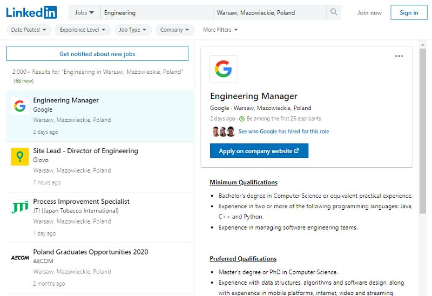
Task: Click the AECOM company logo
Action: click(20, 258)
